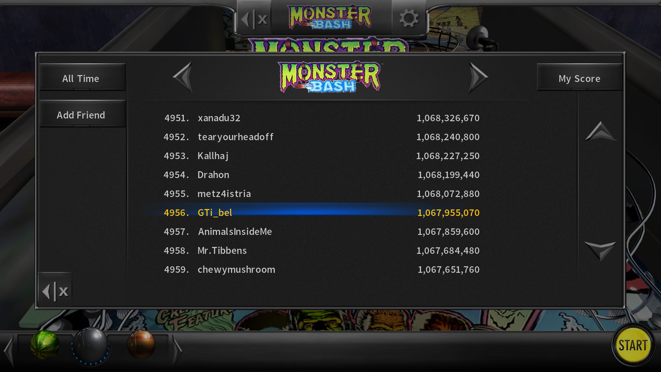The image size is (661, 372).
Task: Select highlighted GTi_bel leaderboard row
Action: click(x=322, y=213)
